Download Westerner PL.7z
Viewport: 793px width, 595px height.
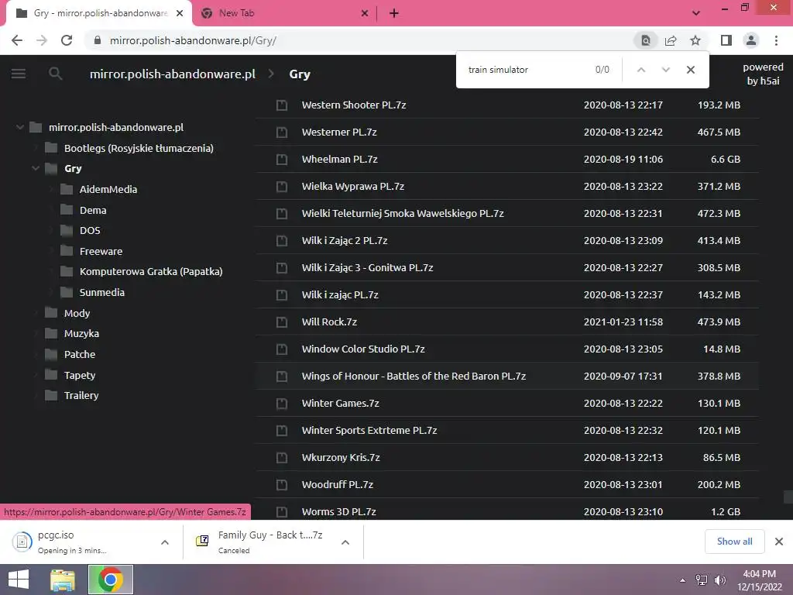pyautogui.click(x=339, y=132)
